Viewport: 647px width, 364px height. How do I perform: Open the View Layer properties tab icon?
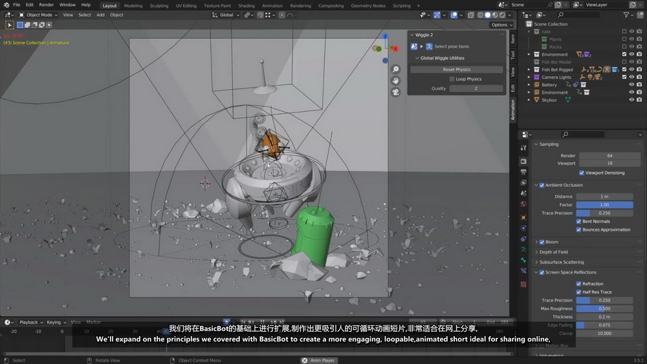coord(523,182)
